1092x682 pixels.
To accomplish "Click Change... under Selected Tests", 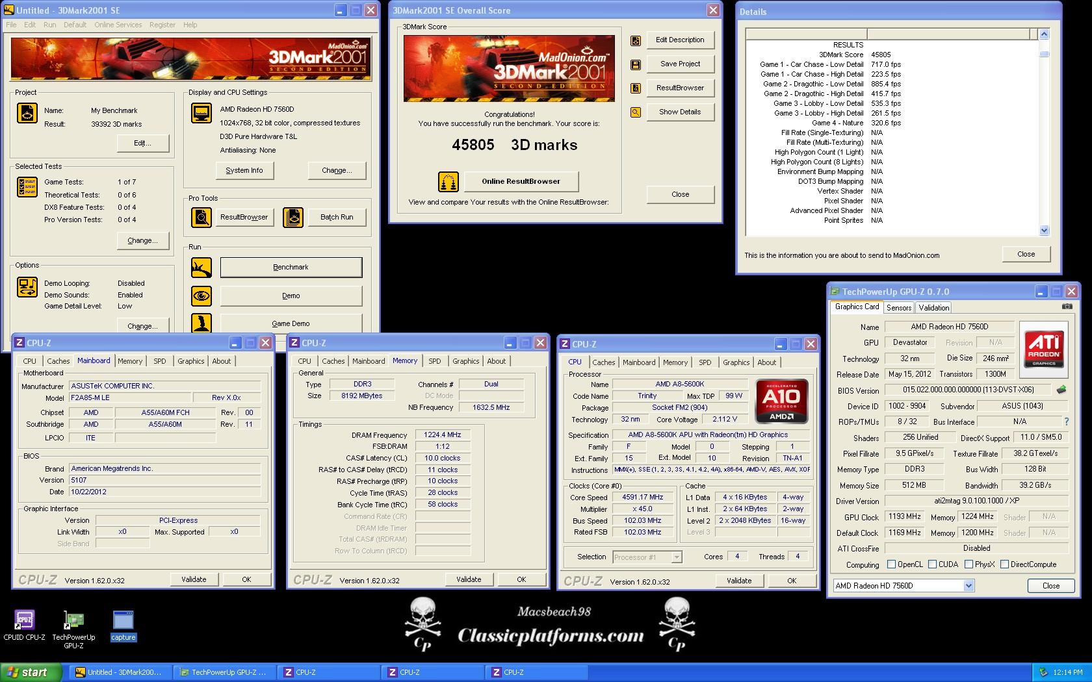I will [142, 240].
